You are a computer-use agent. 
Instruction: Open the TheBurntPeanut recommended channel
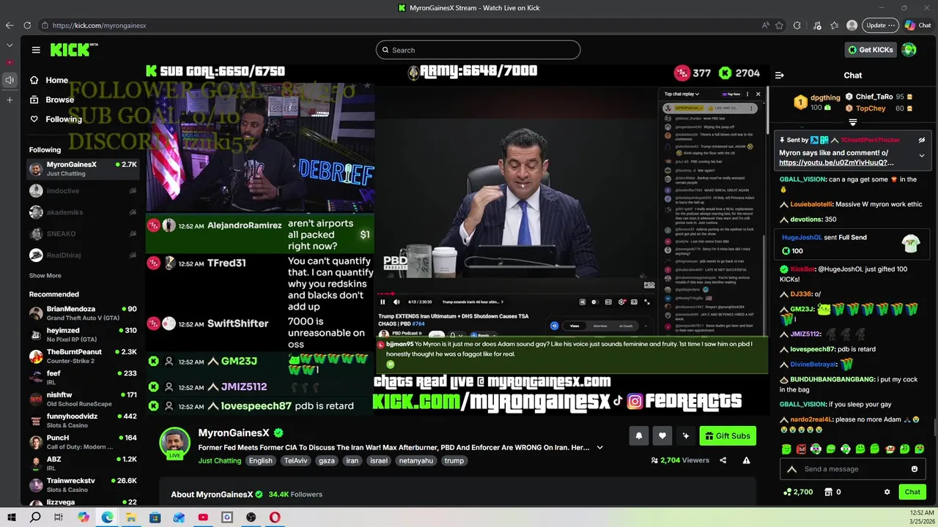[83, 356]
